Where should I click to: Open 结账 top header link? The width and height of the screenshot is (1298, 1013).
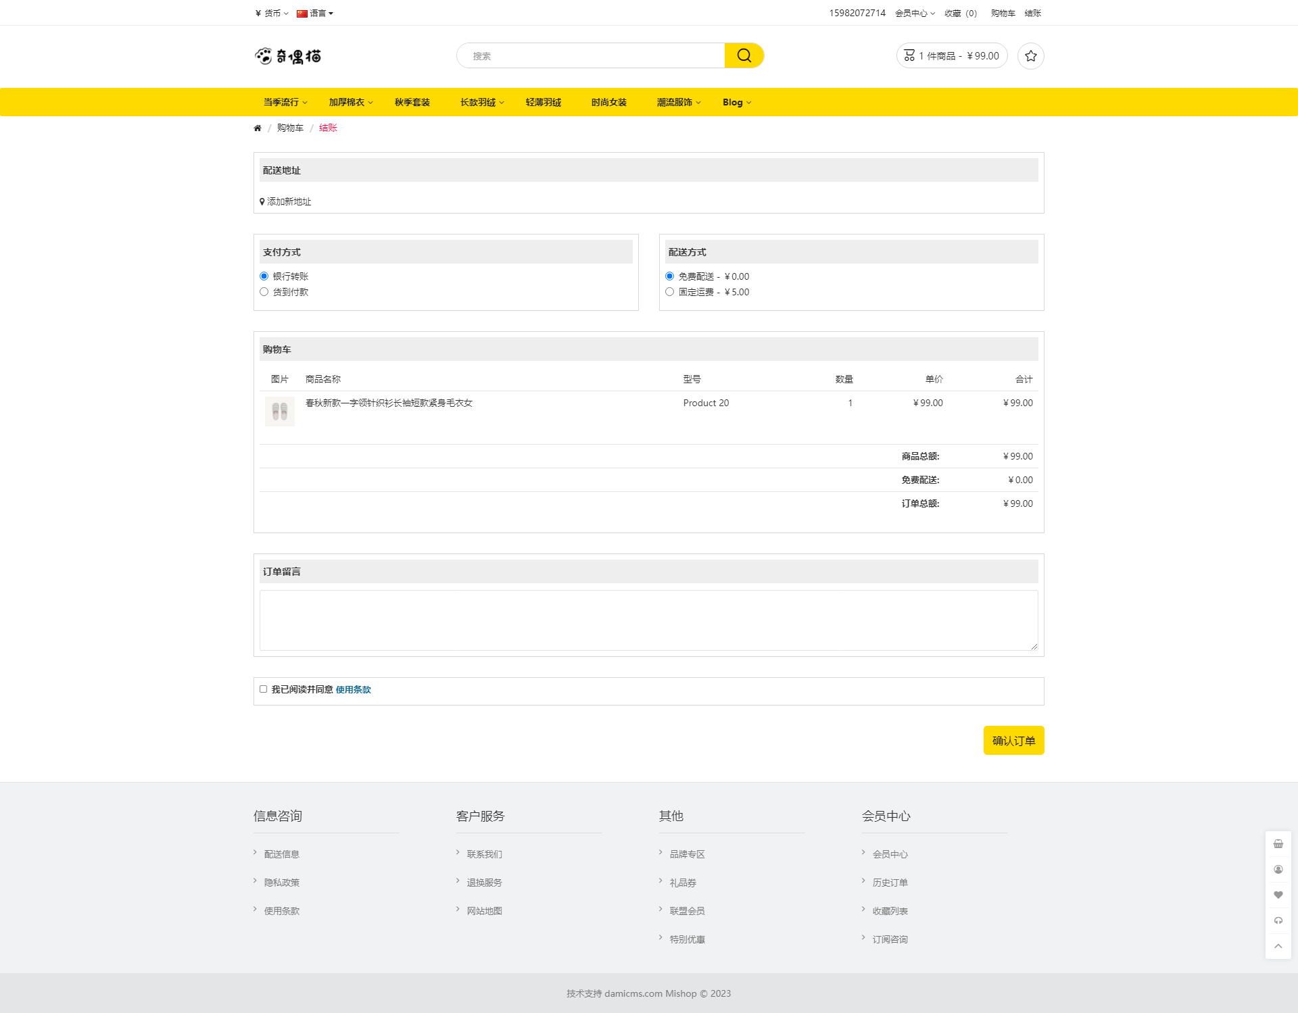coord(1033,14)
